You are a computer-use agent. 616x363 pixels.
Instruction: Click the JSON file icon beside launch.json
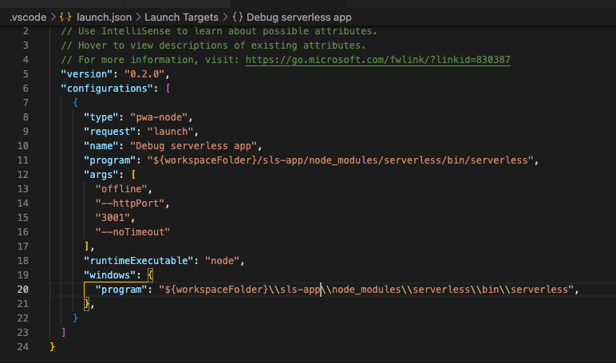[65, 18]
